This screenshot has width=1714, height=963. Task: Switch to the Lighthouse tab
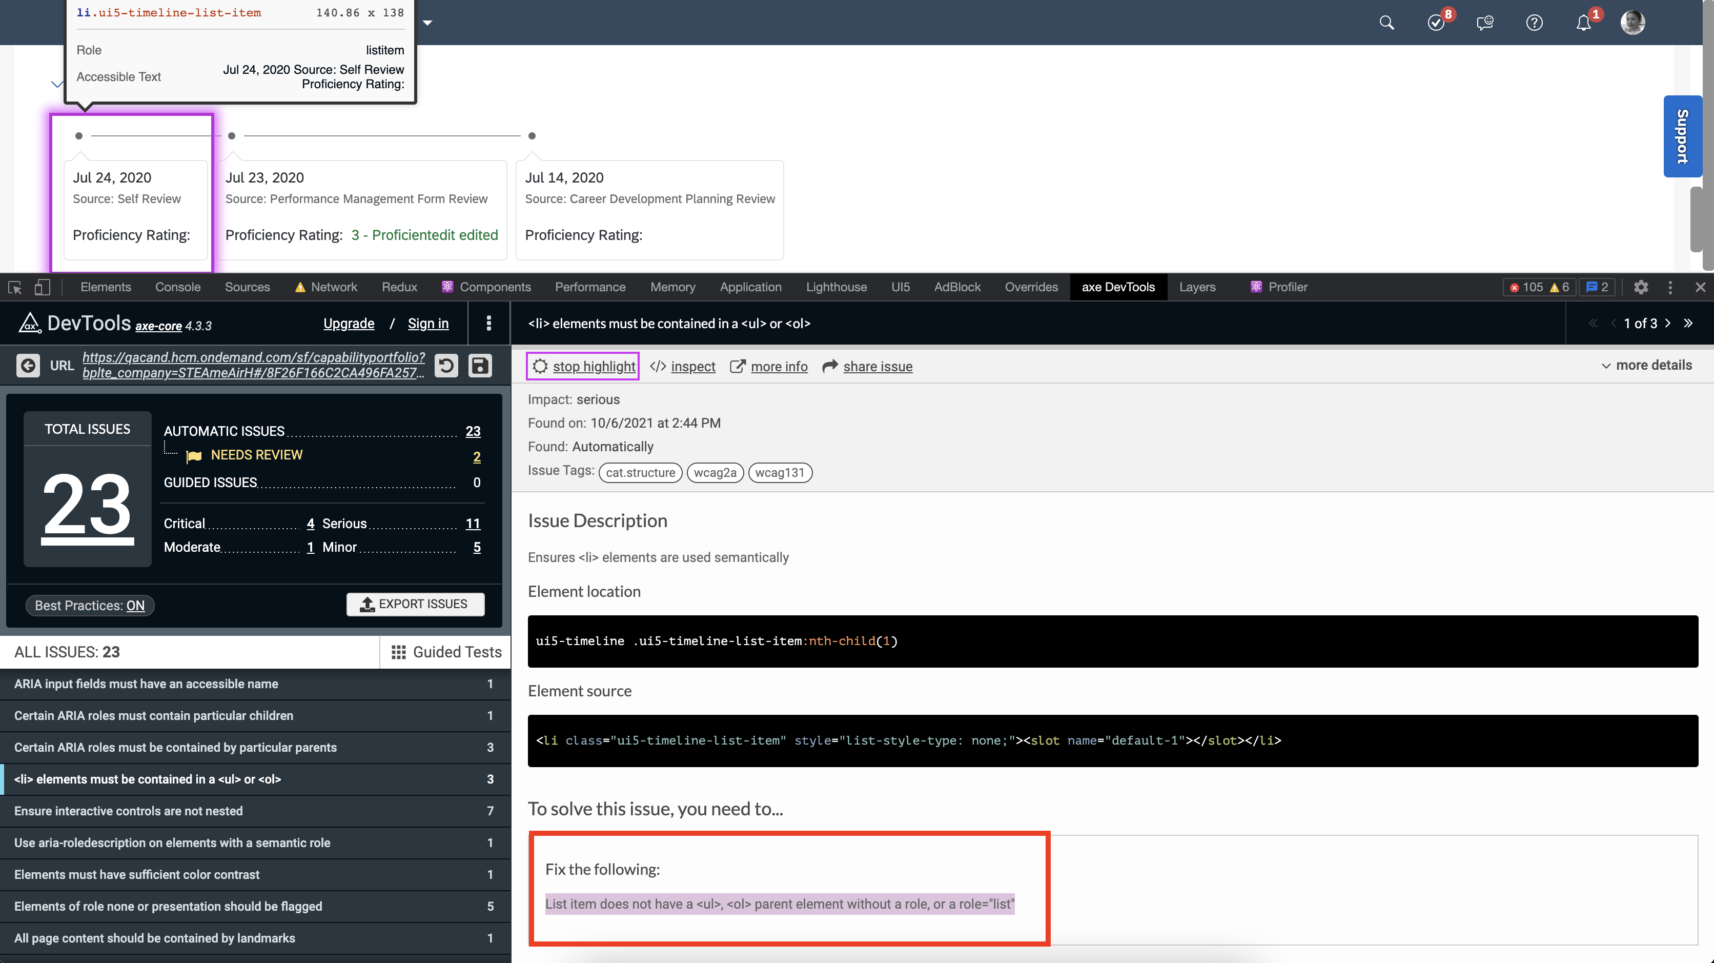tap(836, 287)
